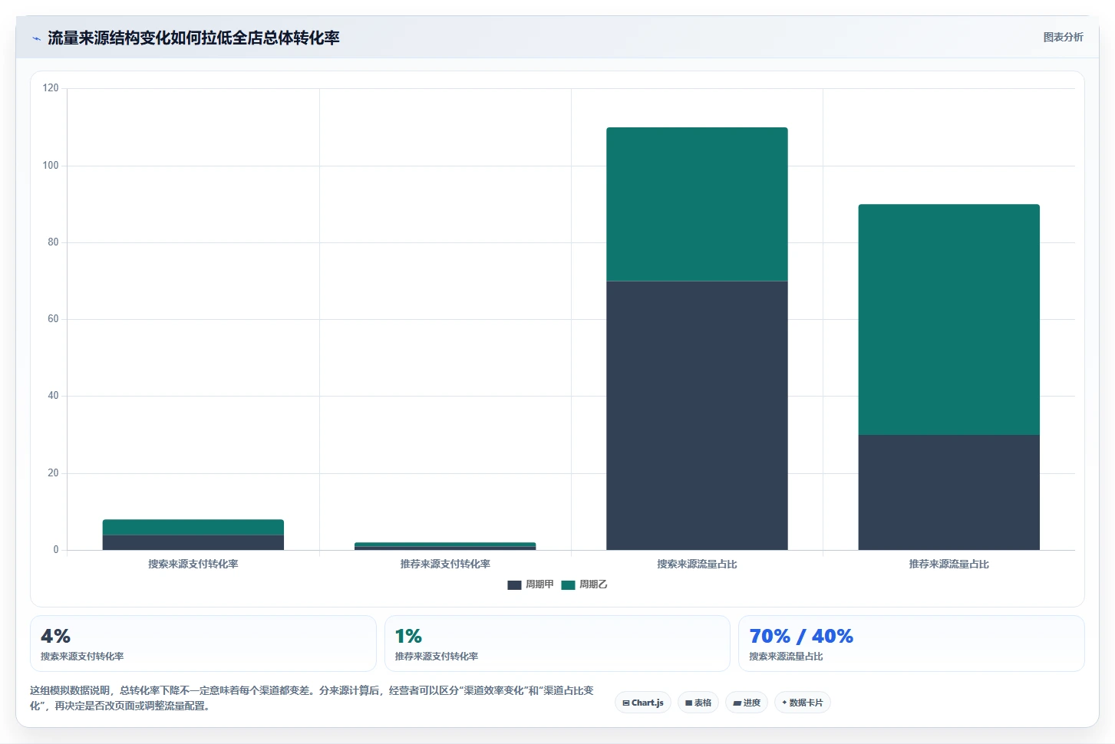Click the 4% stat card value
Screen dimensions: 1115x744
click(x=55, y=636)
